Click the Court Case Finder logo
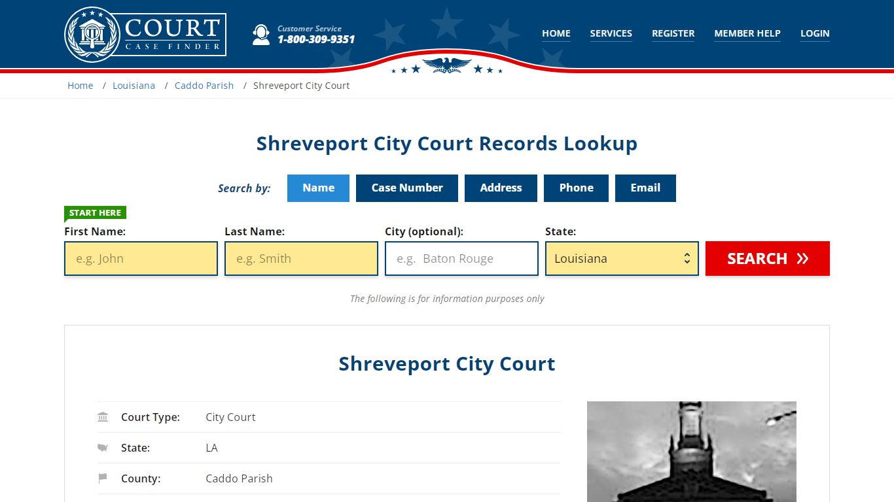The image size is (894, 502). (145, 34)
